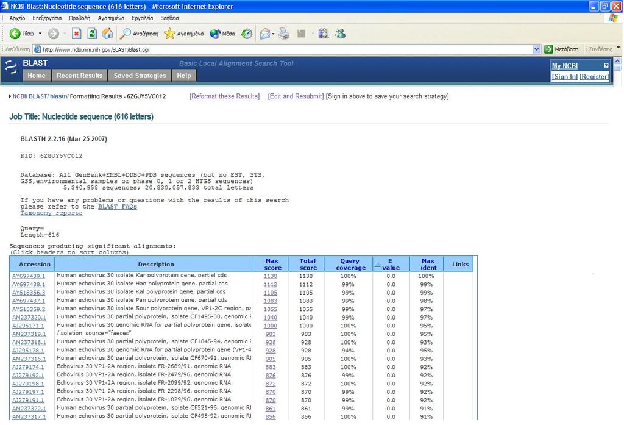Expand the Back button history dropdown arrow
The width and height of the screenshot is (624, 425).
tap(40, 34)
